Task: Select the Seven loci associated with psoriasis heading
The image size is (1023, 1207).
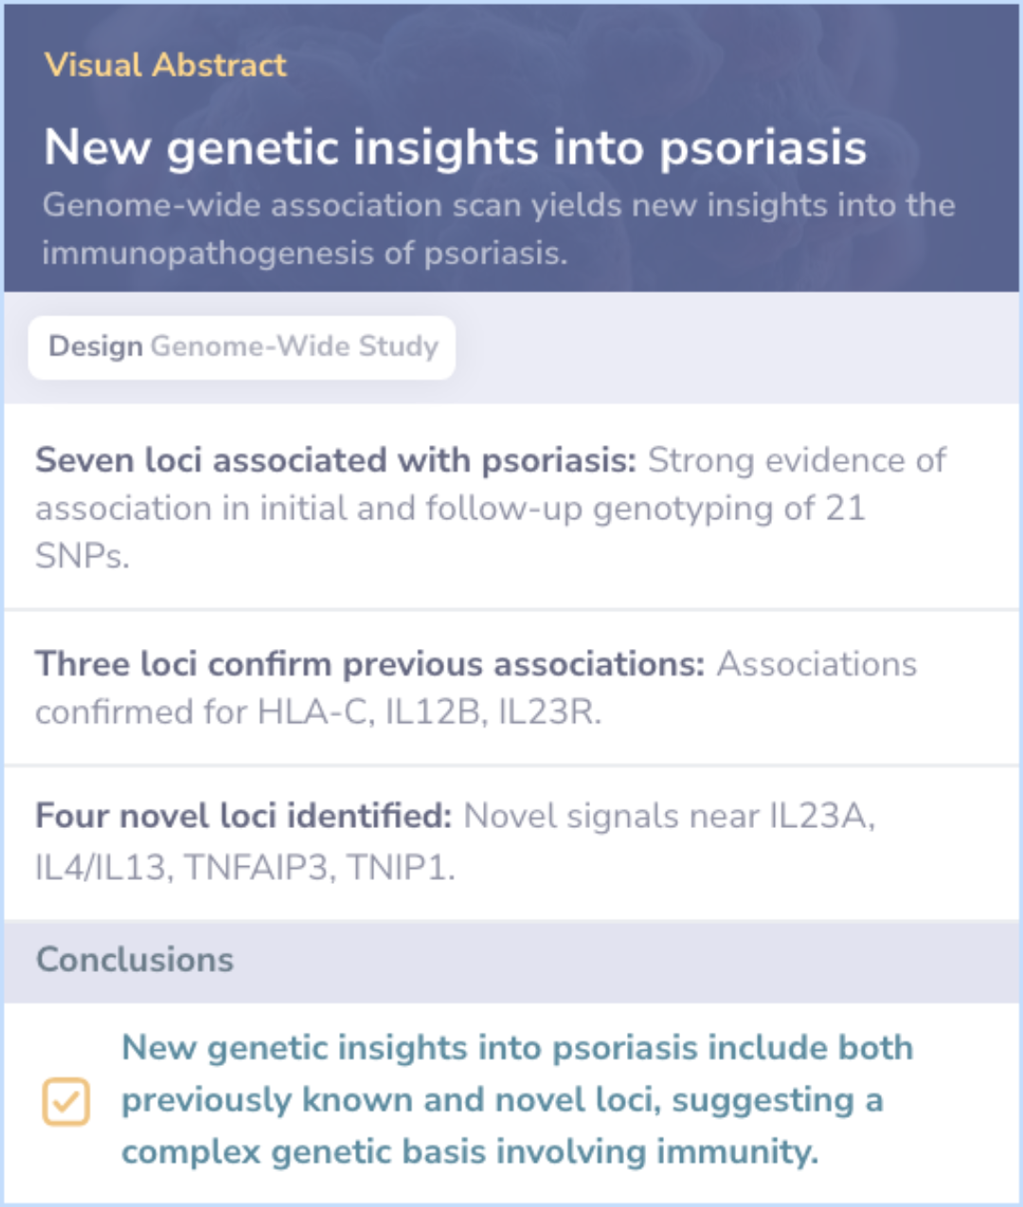Action: [x=335, y=460]
